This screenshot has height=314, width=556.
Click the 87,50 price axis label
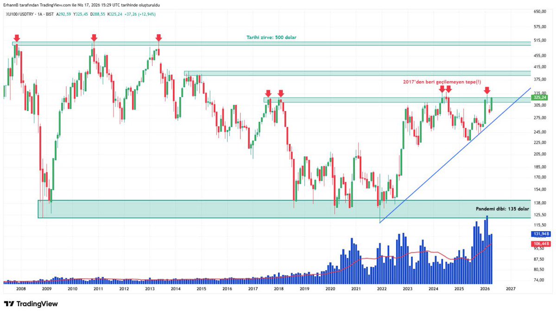tap(538, 259)
